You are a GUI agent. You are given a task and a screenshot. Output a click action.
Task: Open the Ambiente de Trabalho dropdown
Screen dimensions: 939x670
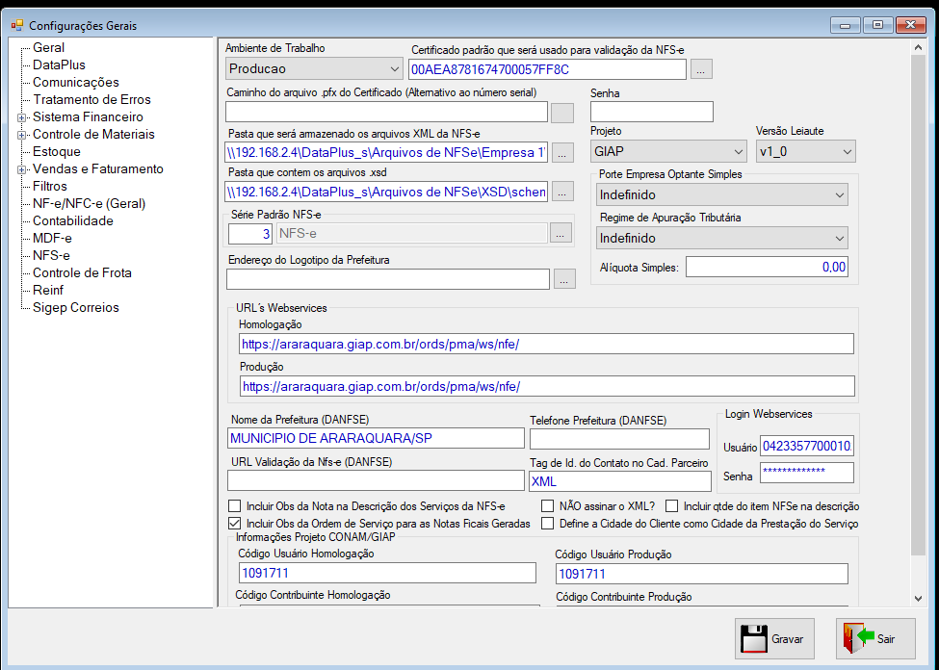click(314, 69)
